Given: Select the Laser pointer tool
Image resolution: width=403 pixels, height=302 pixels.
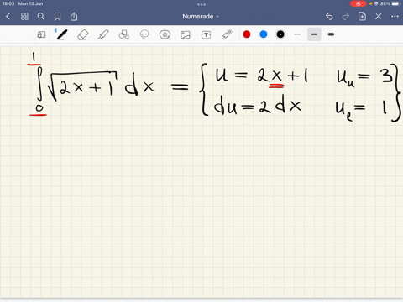Looking at the screenshot, I should (x=227, y=34).
